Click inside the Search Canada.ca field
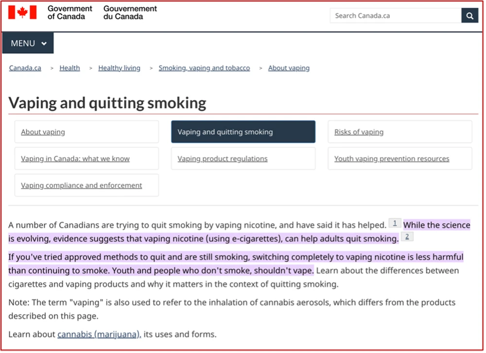This screenshot has width=486, height=353. [395, 16]
